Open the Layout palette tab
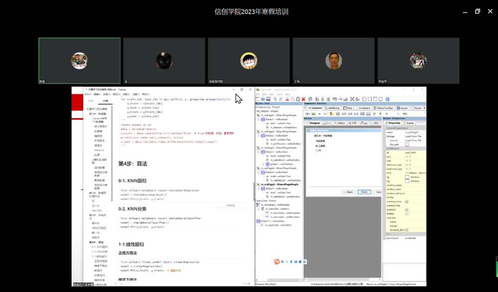The height and width of the screenshot is (292, 498). tap(402, 108)
